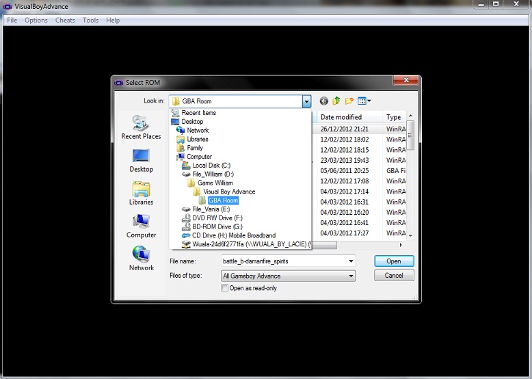Open the Tools menu

(90, 21)
